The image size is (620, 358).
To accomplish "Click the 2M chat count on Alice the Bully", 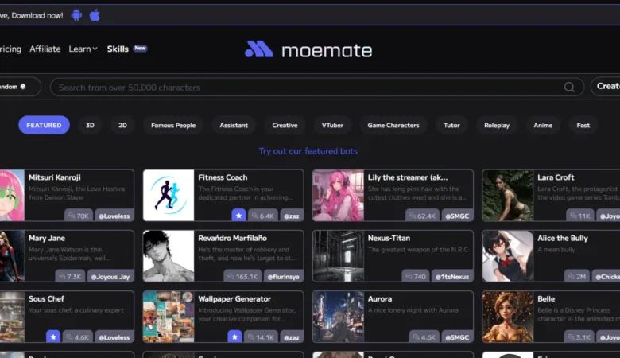I will click(x=577, y=277).
